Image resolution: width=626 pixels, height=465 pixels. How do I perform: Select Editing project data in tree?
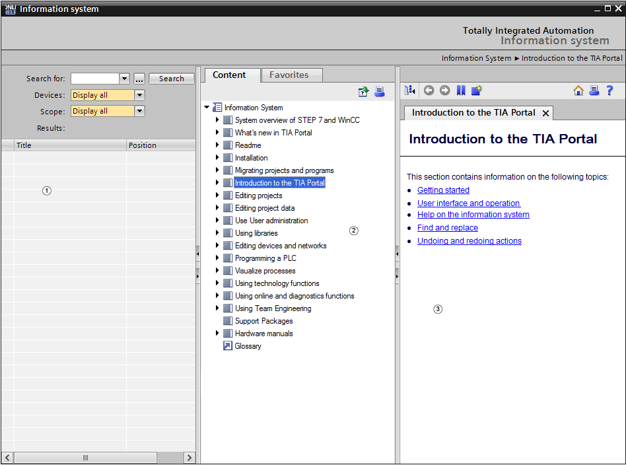[265, 208]
